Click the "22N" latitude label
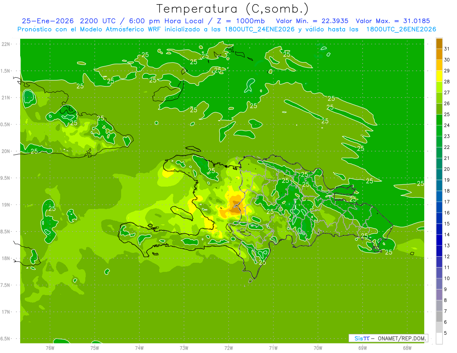457x353 pixels. pos(6,44)
